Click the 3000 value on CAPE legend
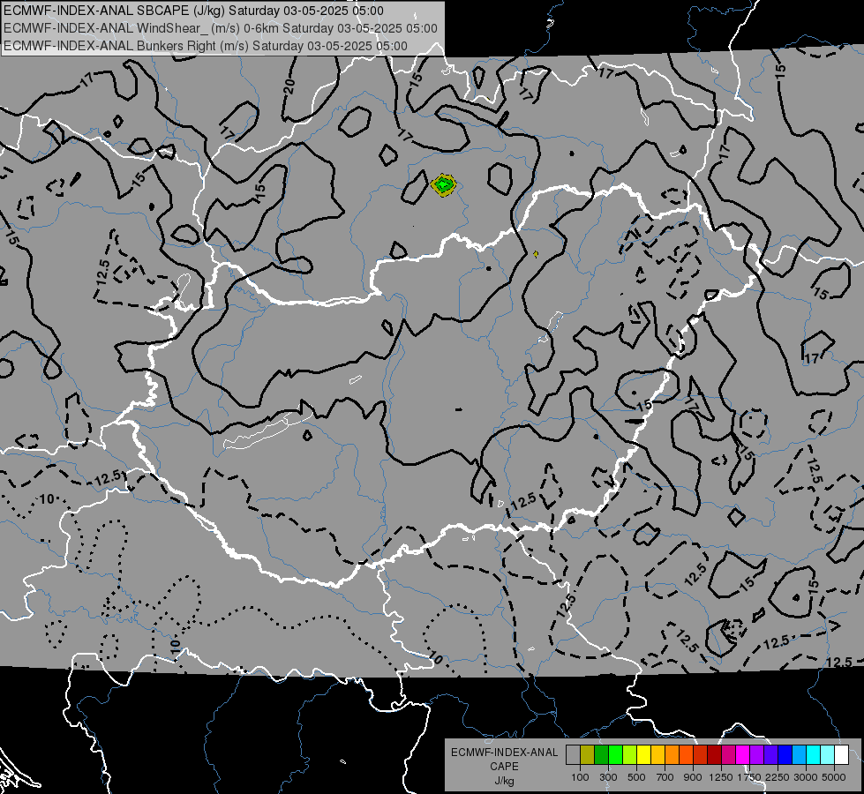 tap(806, 777)
